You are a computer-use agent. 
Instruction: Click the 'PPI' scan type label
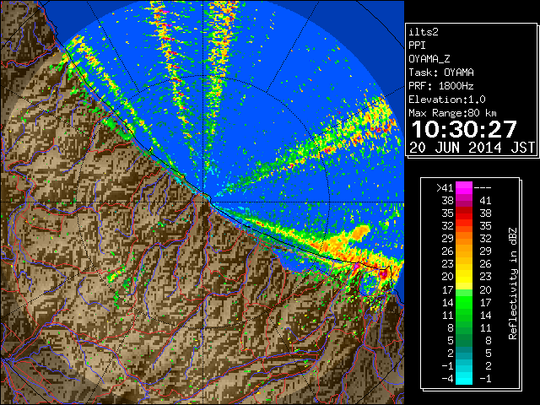417,46
